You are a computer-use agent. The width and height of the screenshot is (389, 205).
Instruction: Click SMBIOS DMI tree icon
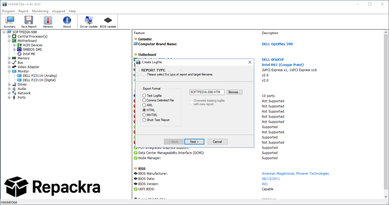coord(19,50)
